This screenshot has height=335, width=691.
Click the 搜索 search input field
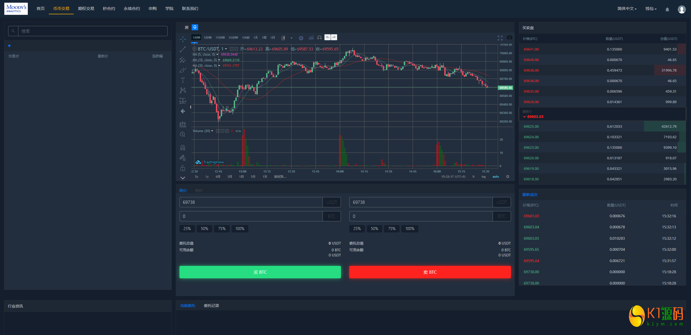pyautogui.click(x=93, y=31)
